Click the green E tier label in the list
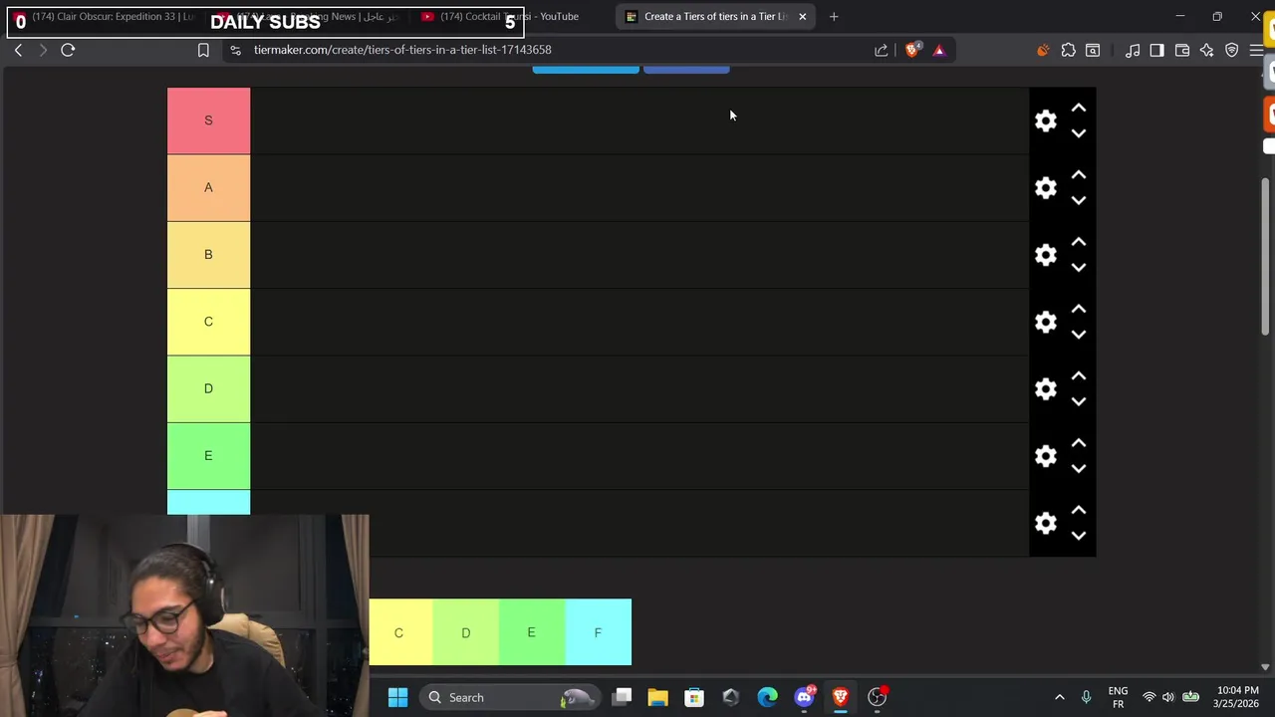The image size is (1275, 717). tap(208, 456)
